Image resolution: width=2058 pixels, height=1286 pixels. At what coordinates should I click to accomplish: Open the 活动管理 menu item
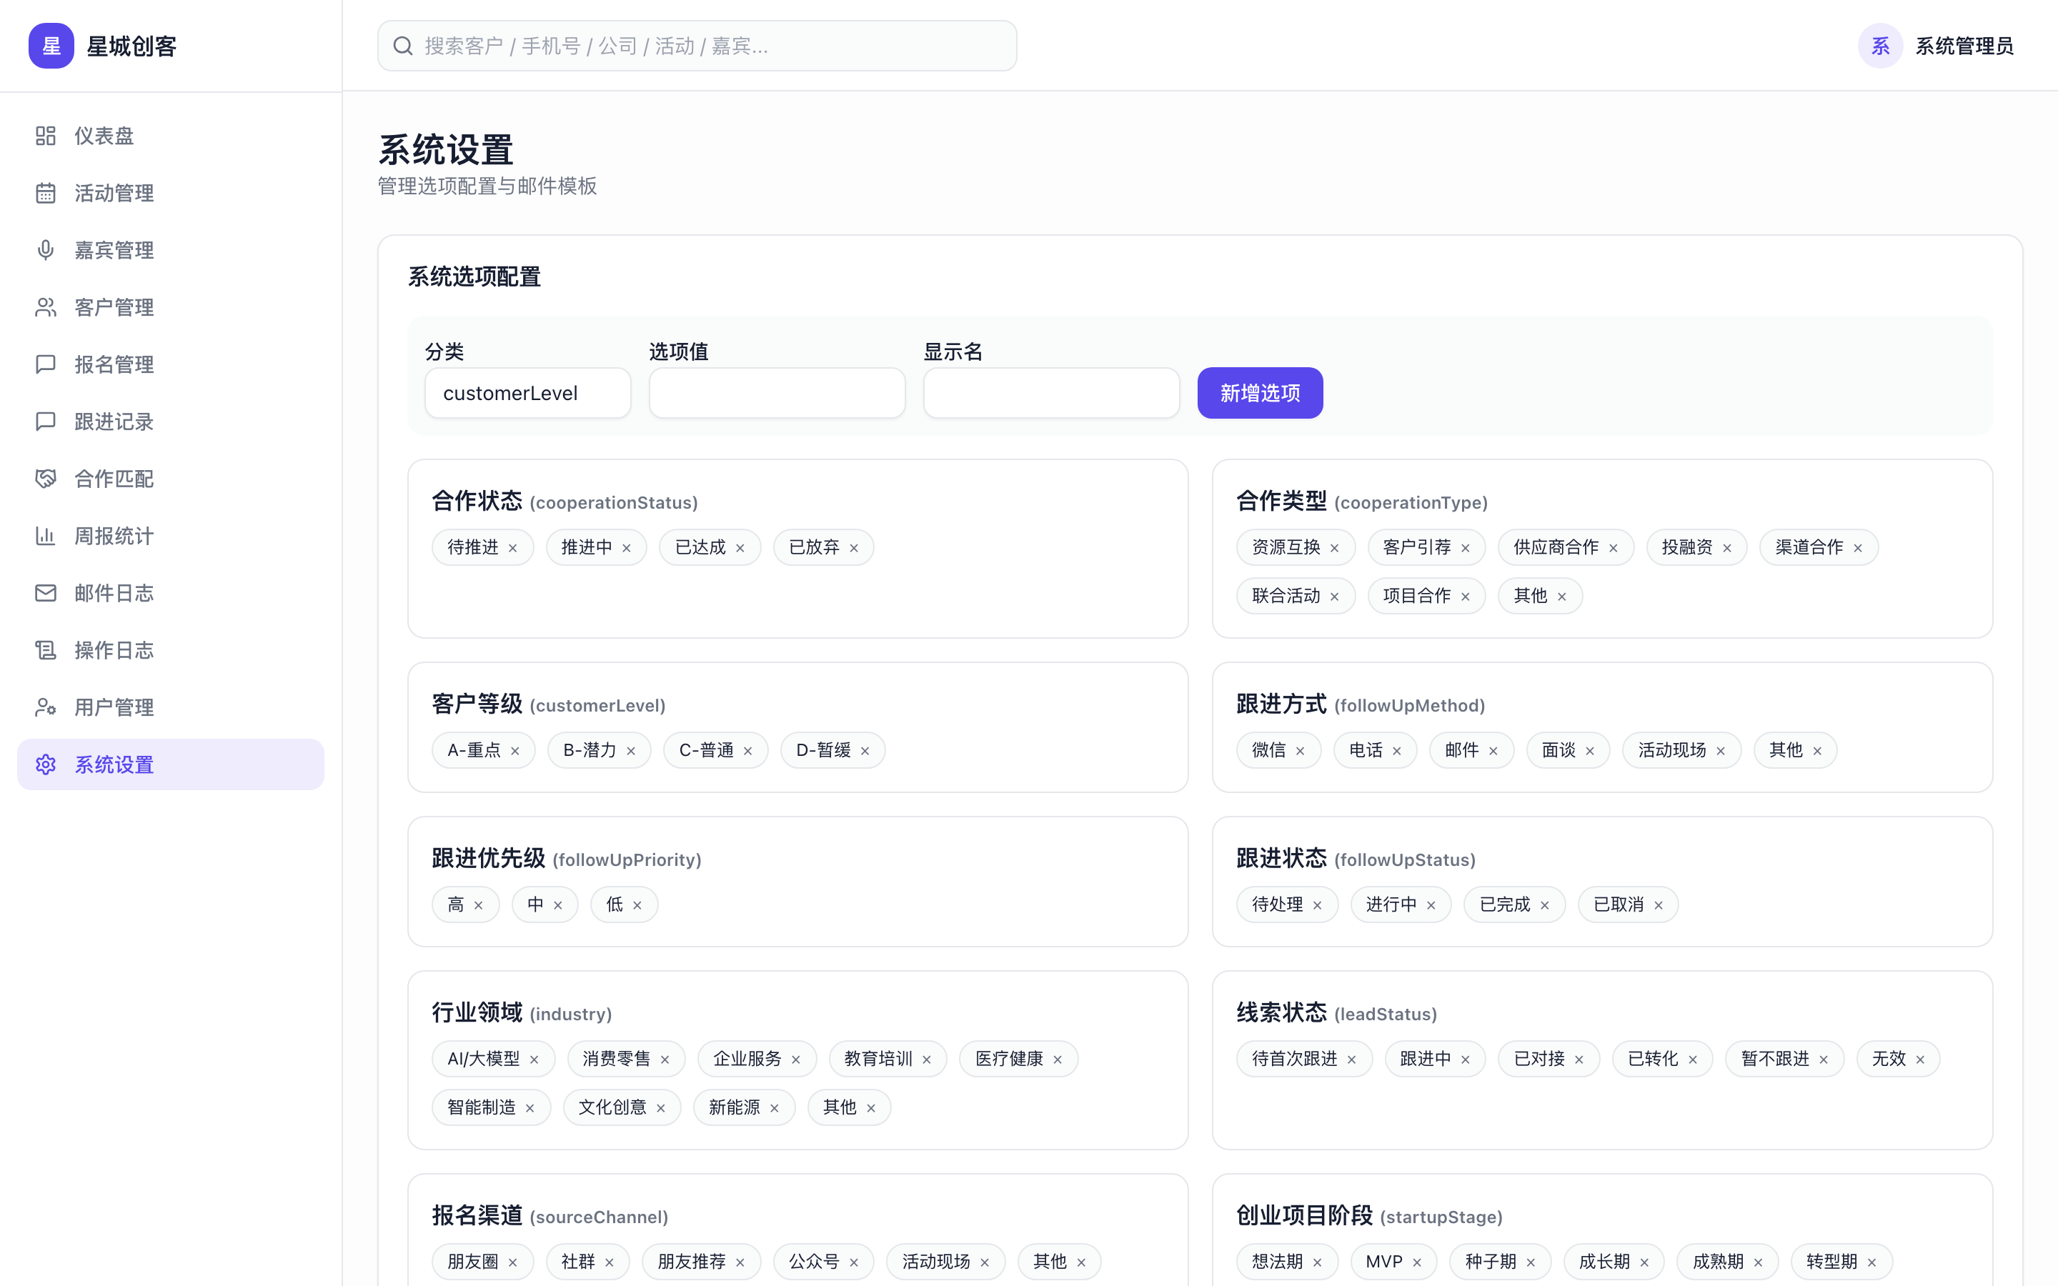point(170,193)
